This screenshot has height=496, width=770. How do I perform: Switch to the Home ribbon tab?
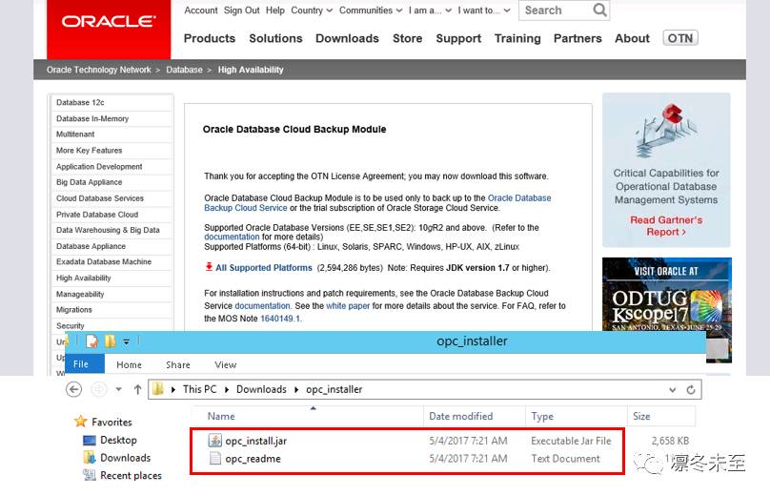[129, 364]
